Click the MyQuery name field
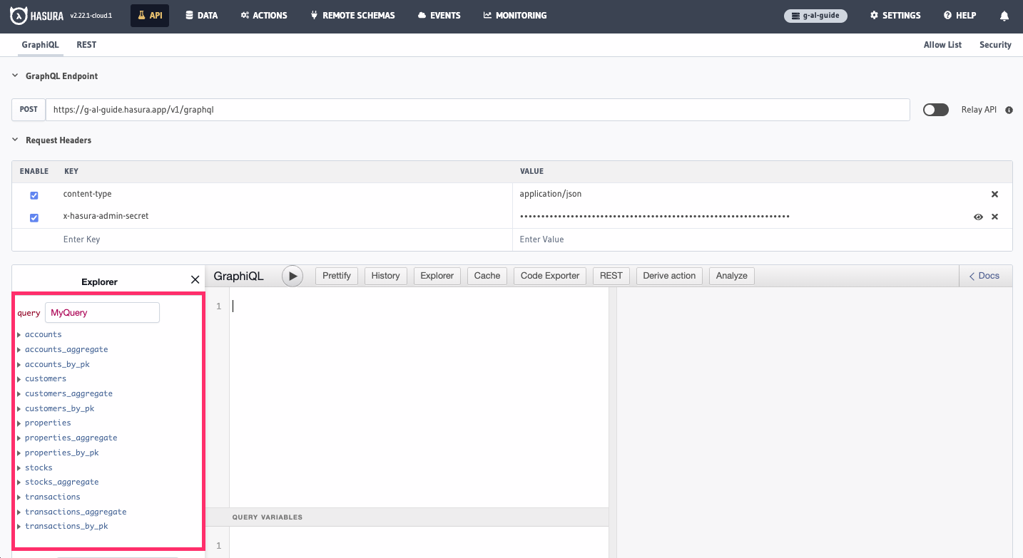Screen dimensions: 1023x558 pos(102,312)
